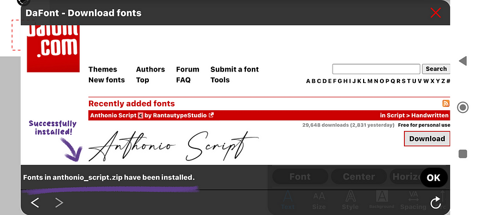Viewport: 477px width, 215px height.
Task: Click the Recently added fonts heading
Action: coord(131,104)
